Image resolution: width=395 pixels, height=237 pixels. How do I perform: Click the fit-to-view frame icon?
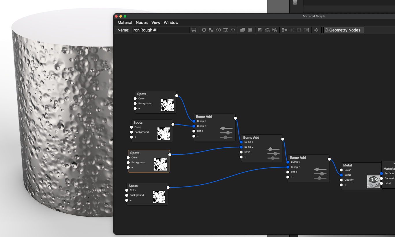point(299,30)
